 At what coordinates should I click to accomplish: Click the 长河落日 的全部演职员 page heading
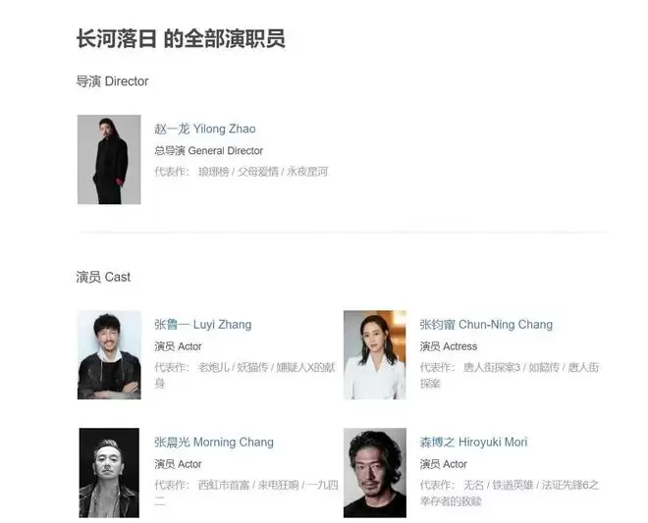pos(181,39)
